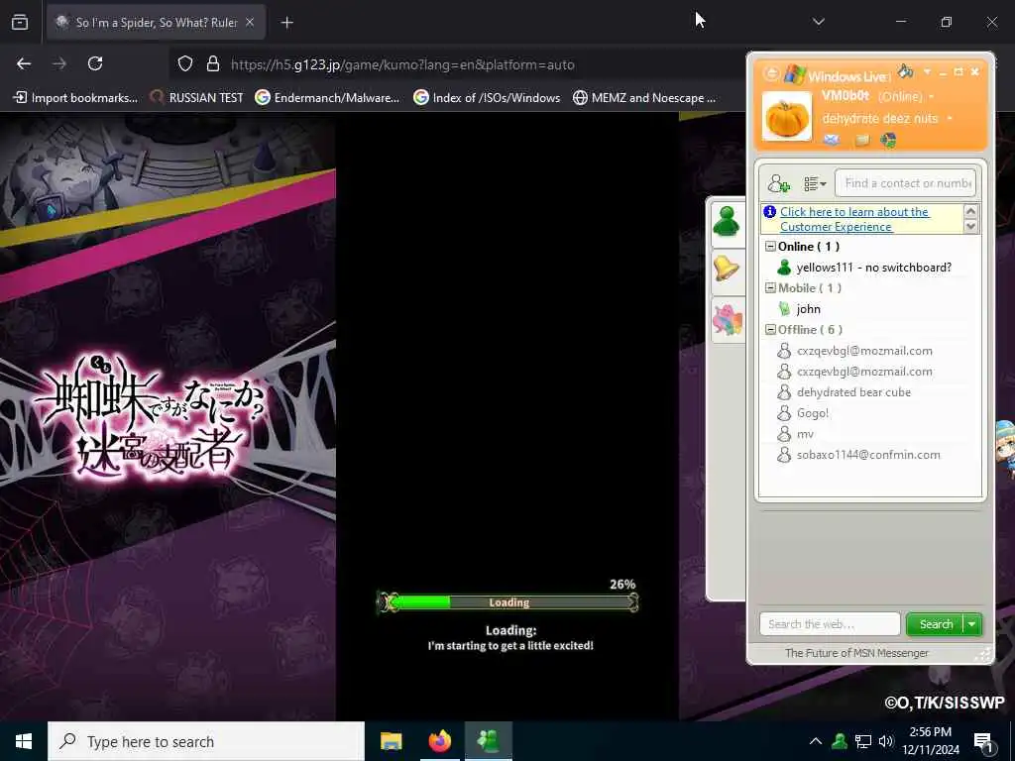Open the Firefox View icon

click(20, 22)
